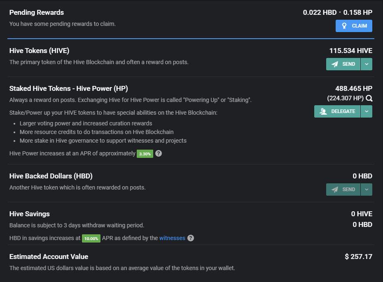This screenshot has width=383, height=282.
Task: Click 'You have some pending rewards to claim.' text
Action: click(63, 24)
